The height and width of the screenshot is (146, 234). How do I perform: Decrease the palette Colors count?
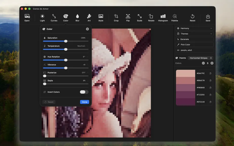[x=203, y=63]
